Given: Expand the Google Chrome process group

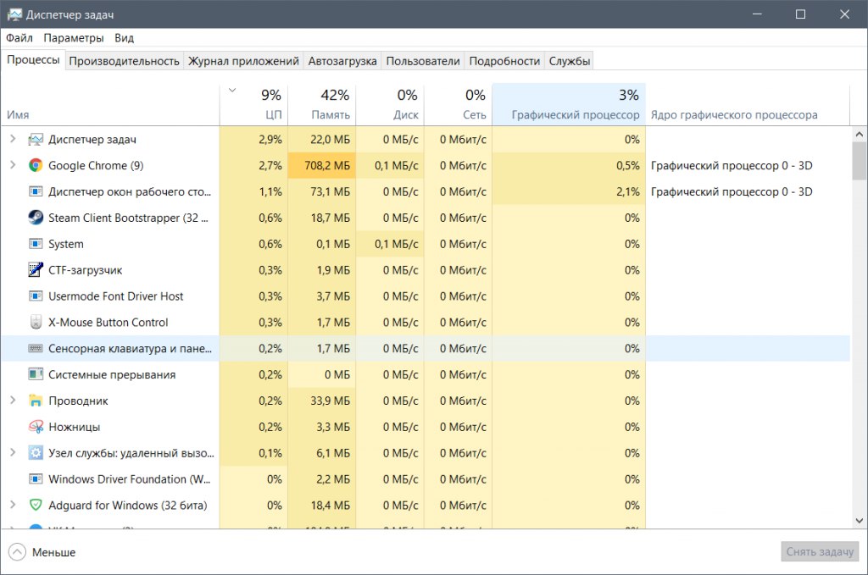Looking at the screenshot, I should click(12, 165).
